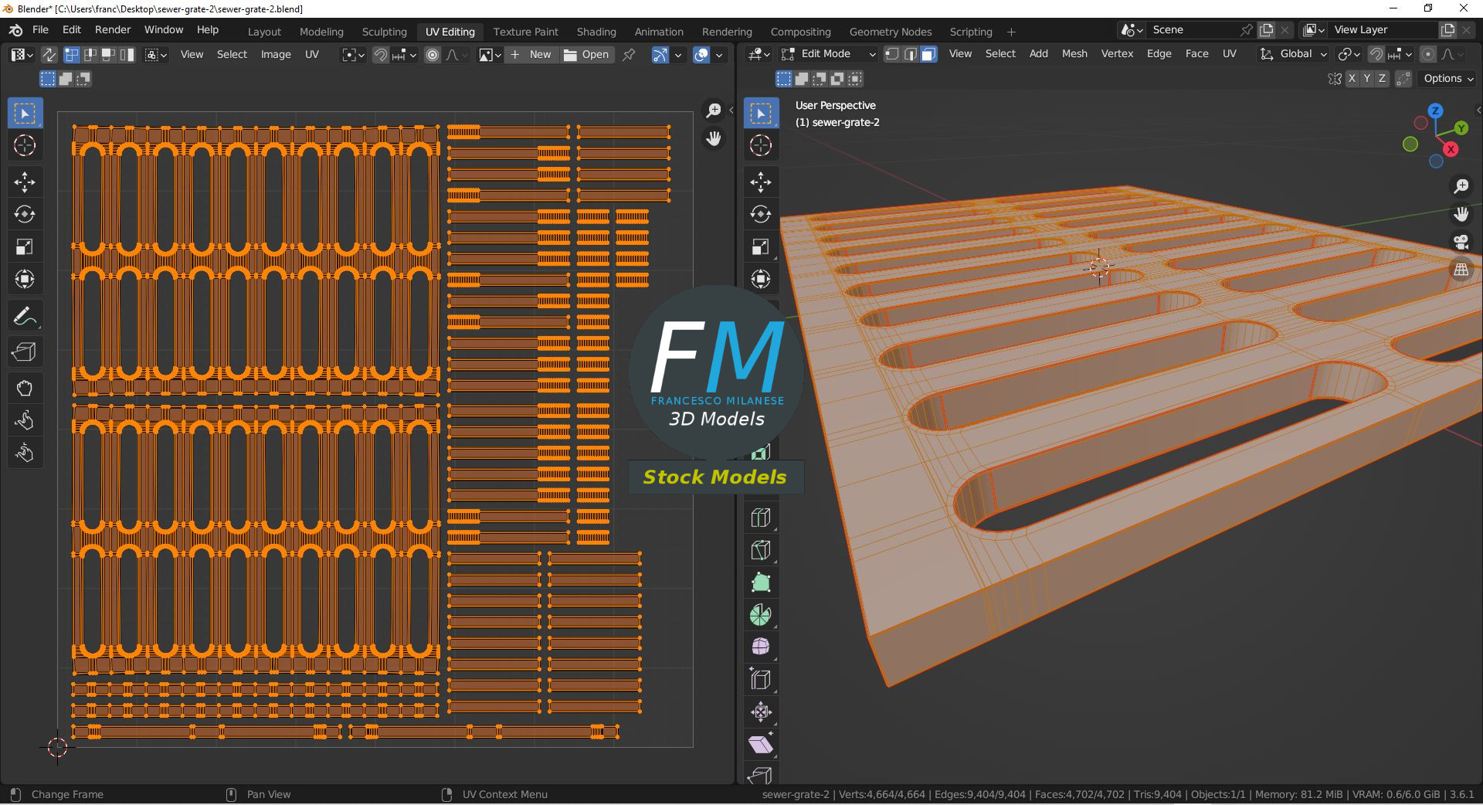
Task: Click the Open image button
Action: point(586,55)
